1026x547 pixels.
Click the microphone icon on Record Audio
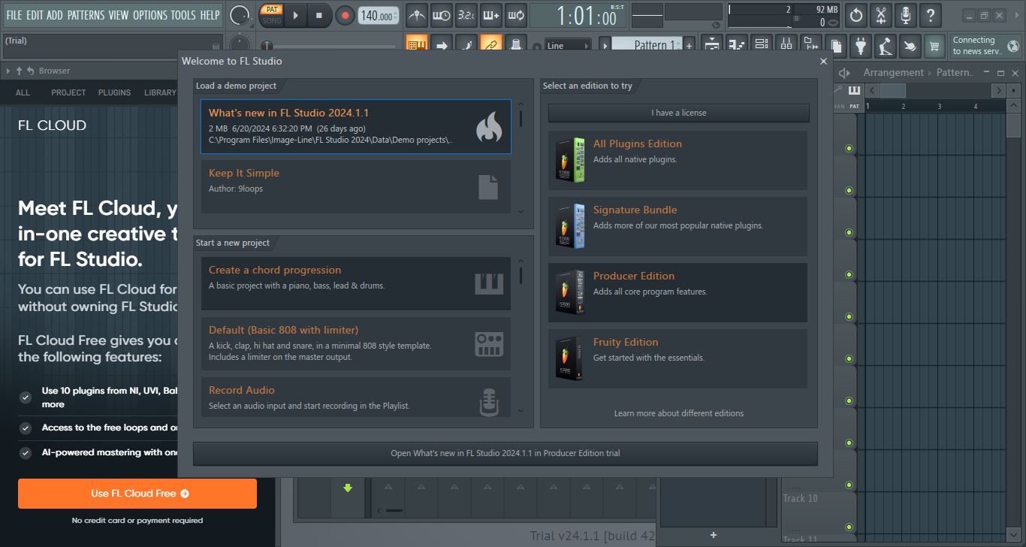tap(489, 403)
